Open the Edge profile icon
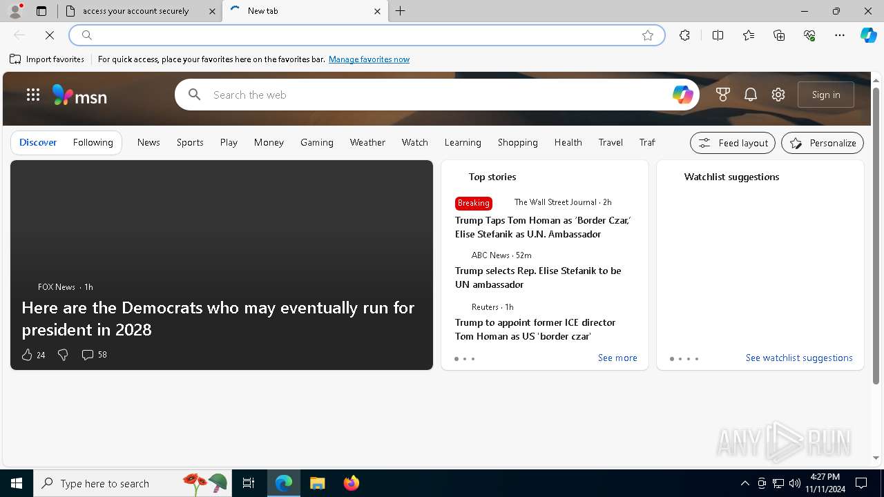Image resolution: width=884 pixels, height=497 pixels. coord(15,11)
